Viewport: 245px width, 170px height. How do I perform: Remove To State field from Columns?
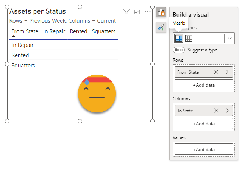click(216, 111)
